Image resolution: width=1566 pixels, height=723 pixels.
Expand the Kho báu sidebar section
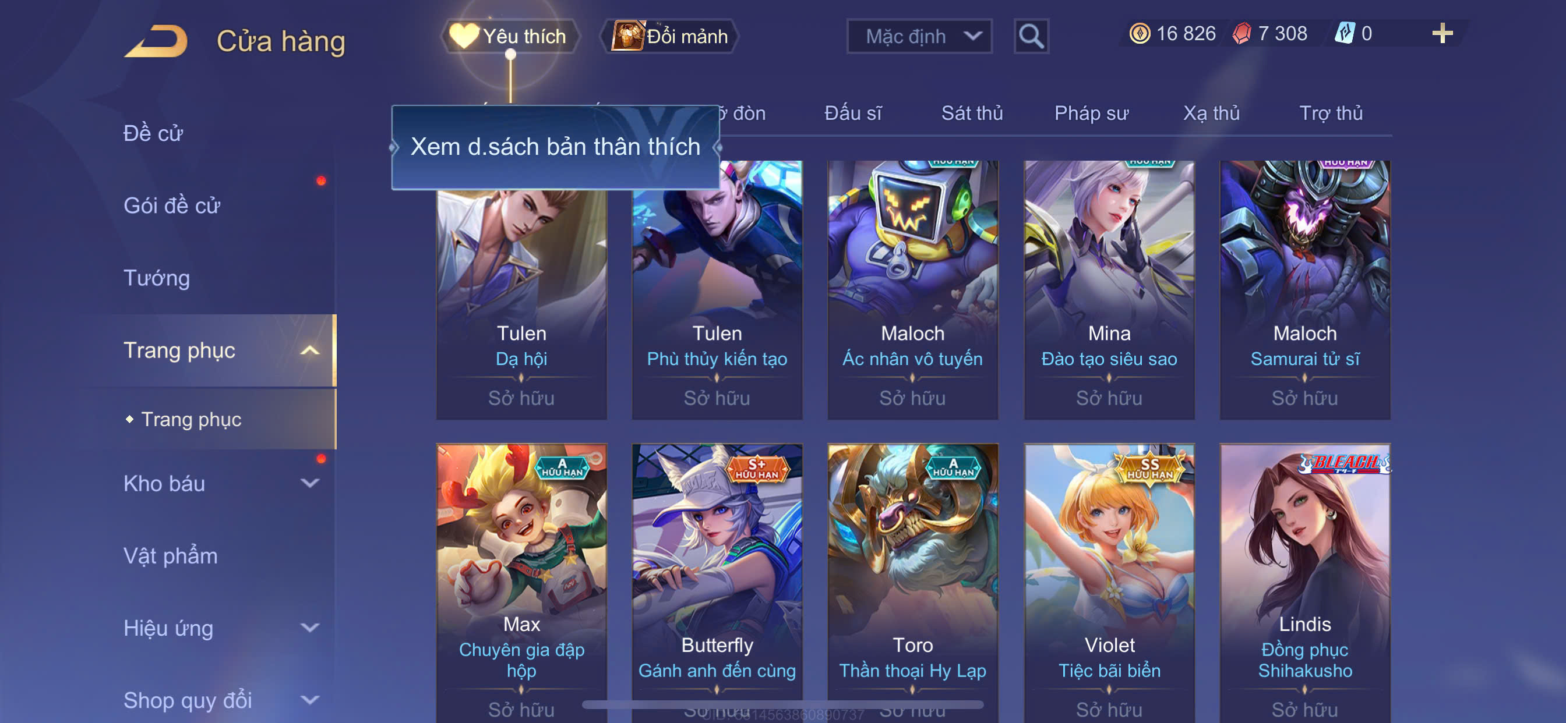click(310, 484)
